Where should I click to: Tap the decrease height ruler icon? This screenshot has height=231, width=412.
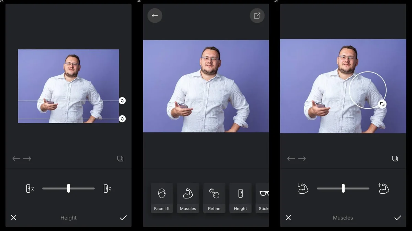click(30, 189)
